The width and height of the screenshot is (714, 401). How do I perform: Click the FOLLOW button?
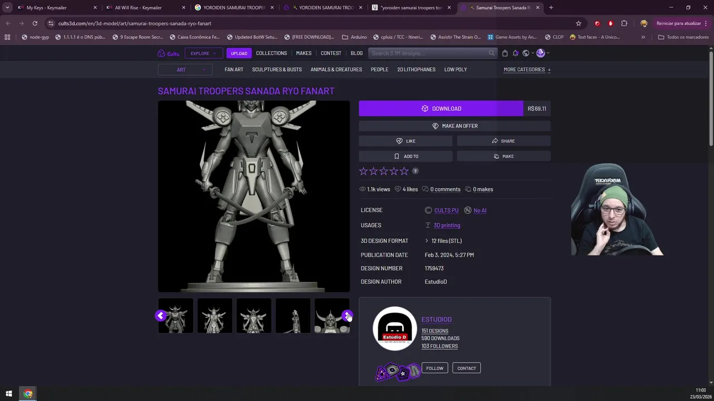435,368
